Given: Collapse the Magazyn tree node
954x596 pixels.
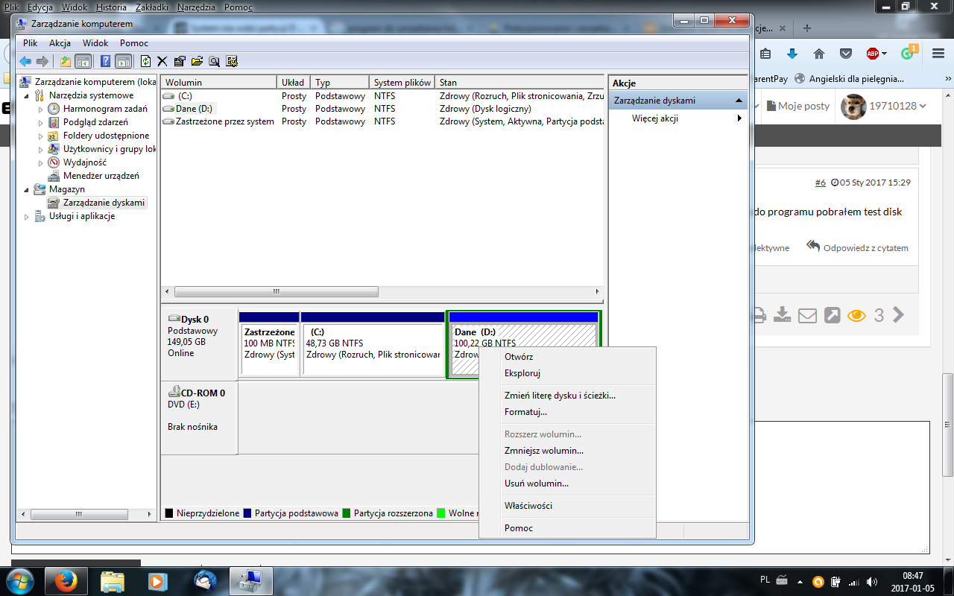Looking at the screenshot, I should (x=28, y=189).
